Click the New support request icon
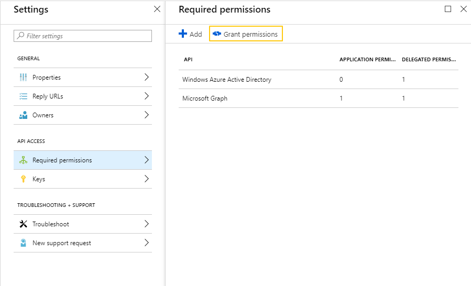The image size is (471, 286). point(23,243)
